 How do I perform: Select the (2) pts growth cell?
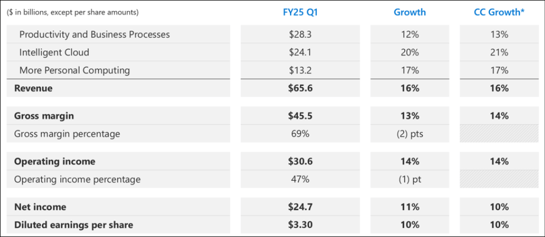point(410,134)
